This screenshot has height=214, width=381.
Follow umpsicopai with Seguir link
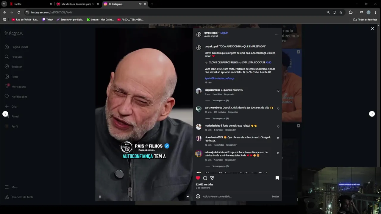coord(224,33)
